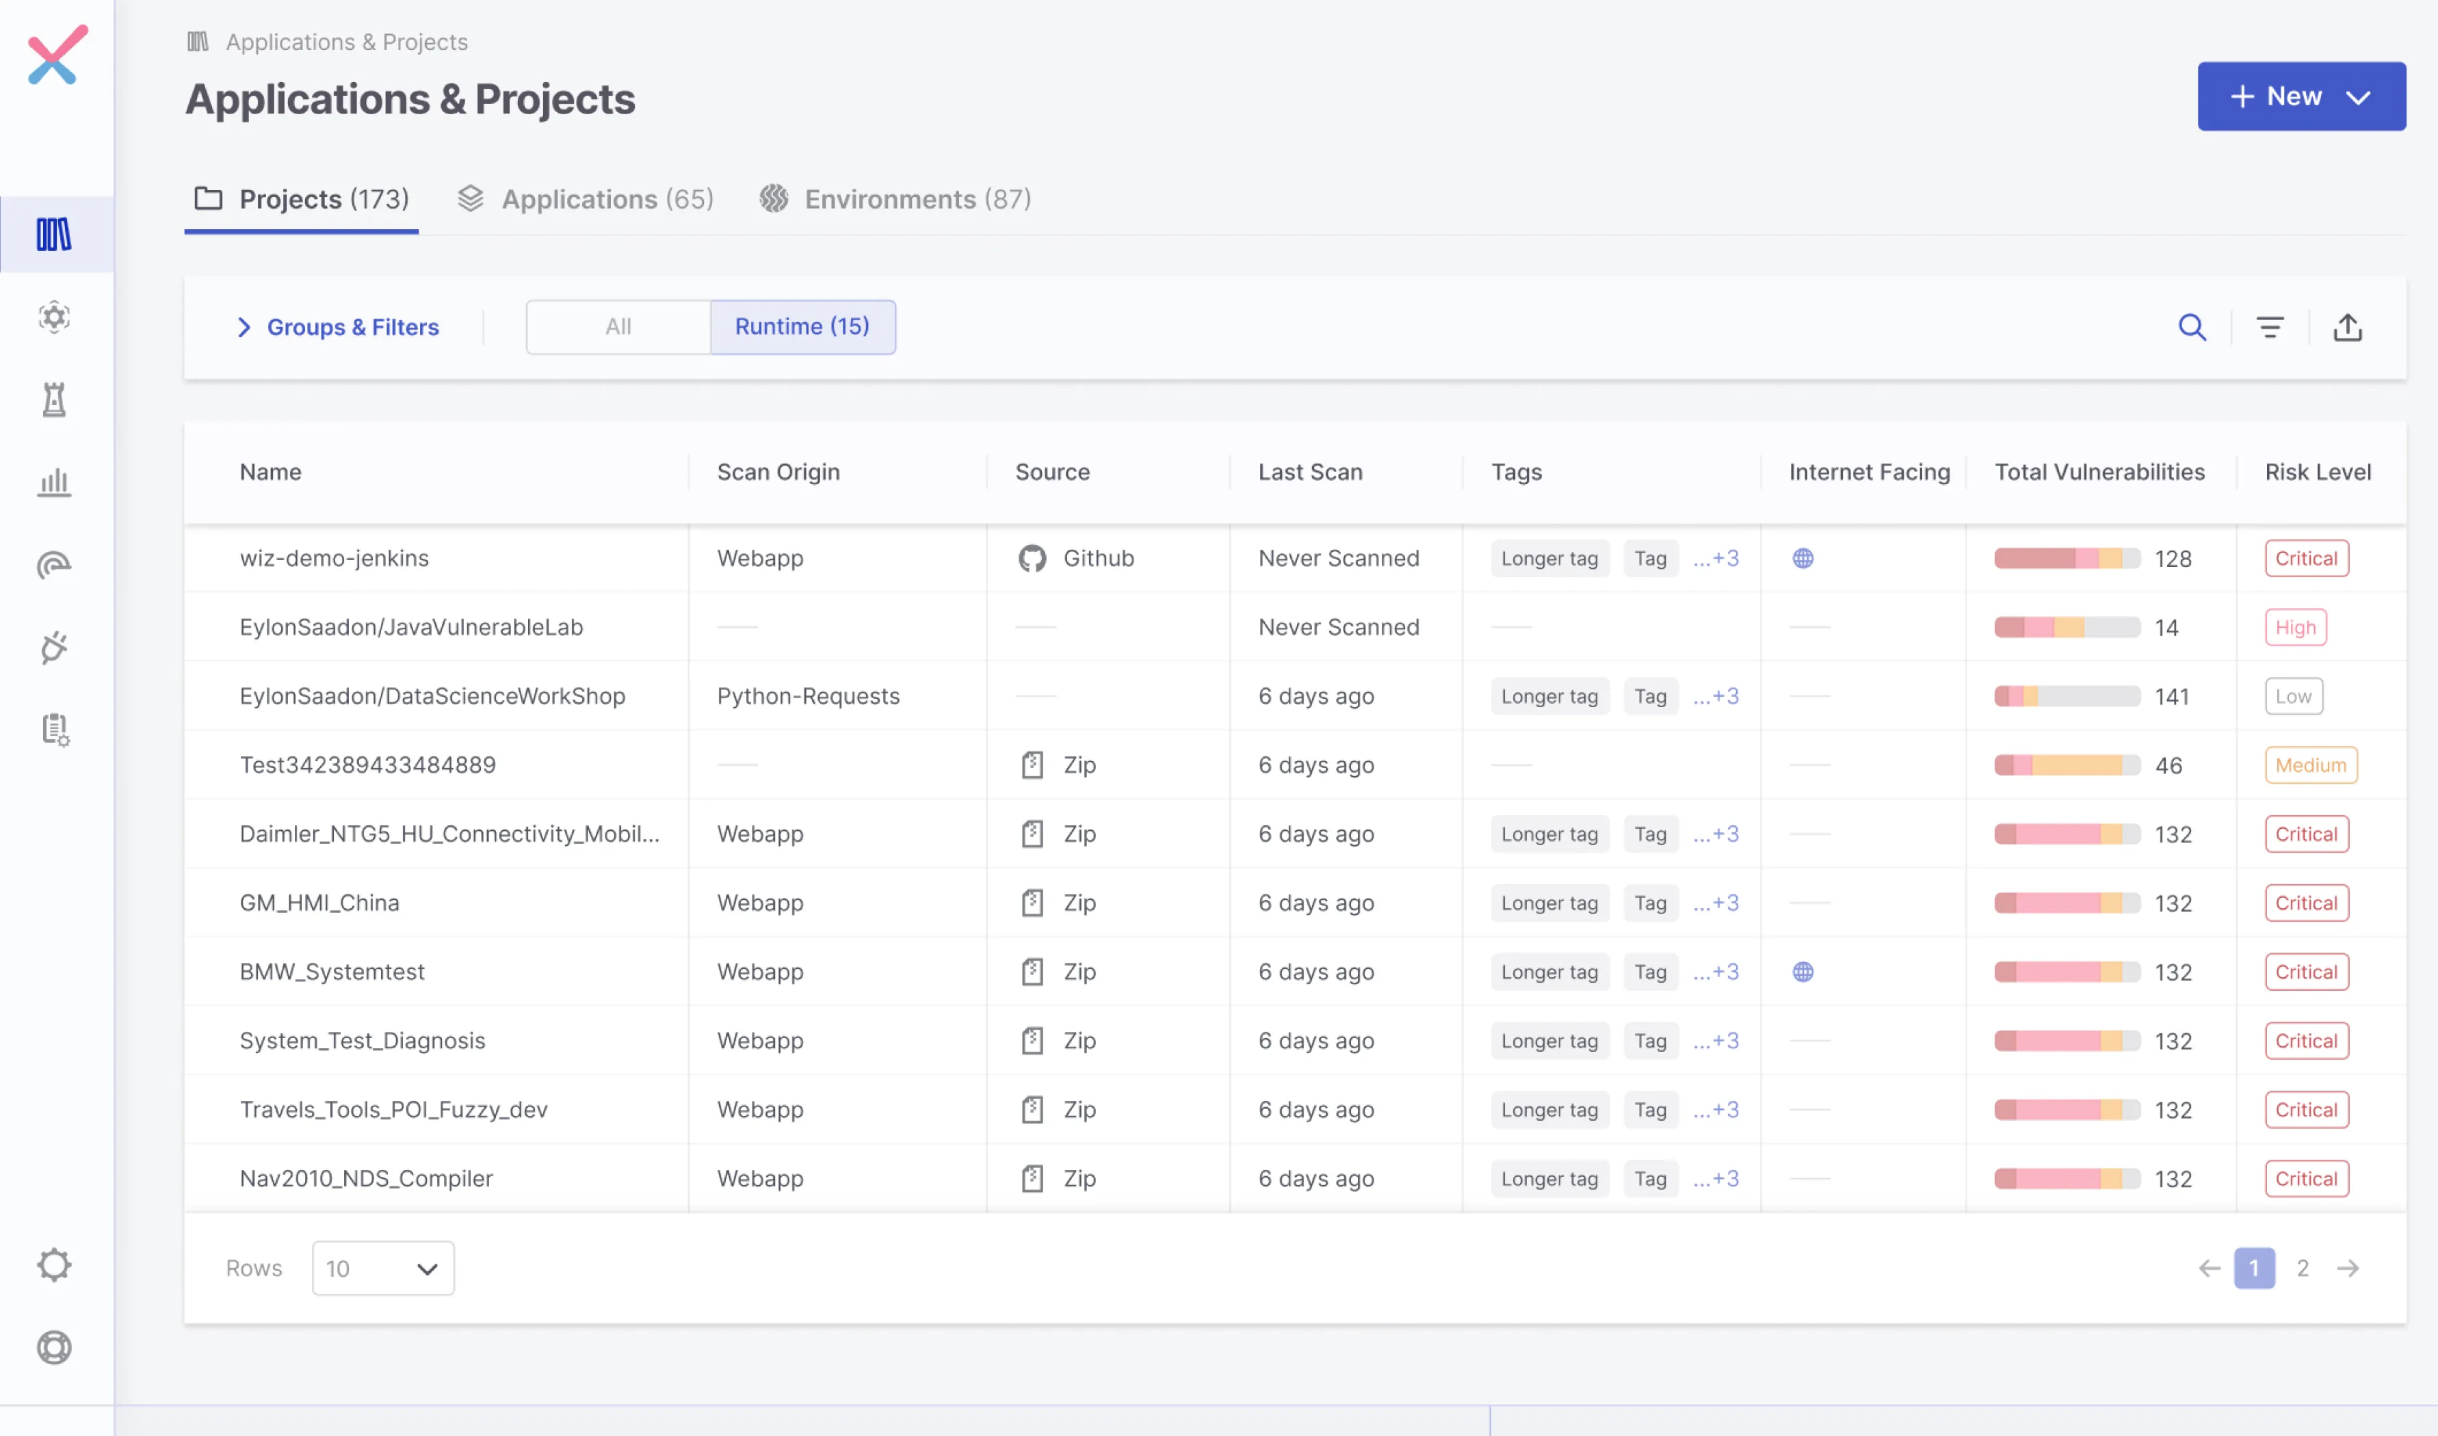
Task: Open settings gear at sidebar bottom
Action: tap(54, 1265)
